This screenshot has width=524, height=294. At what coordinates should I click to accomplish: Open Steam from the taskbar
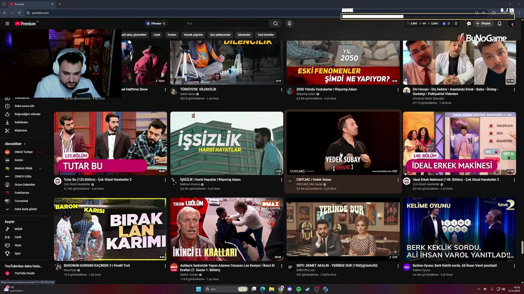click(307, 289)
